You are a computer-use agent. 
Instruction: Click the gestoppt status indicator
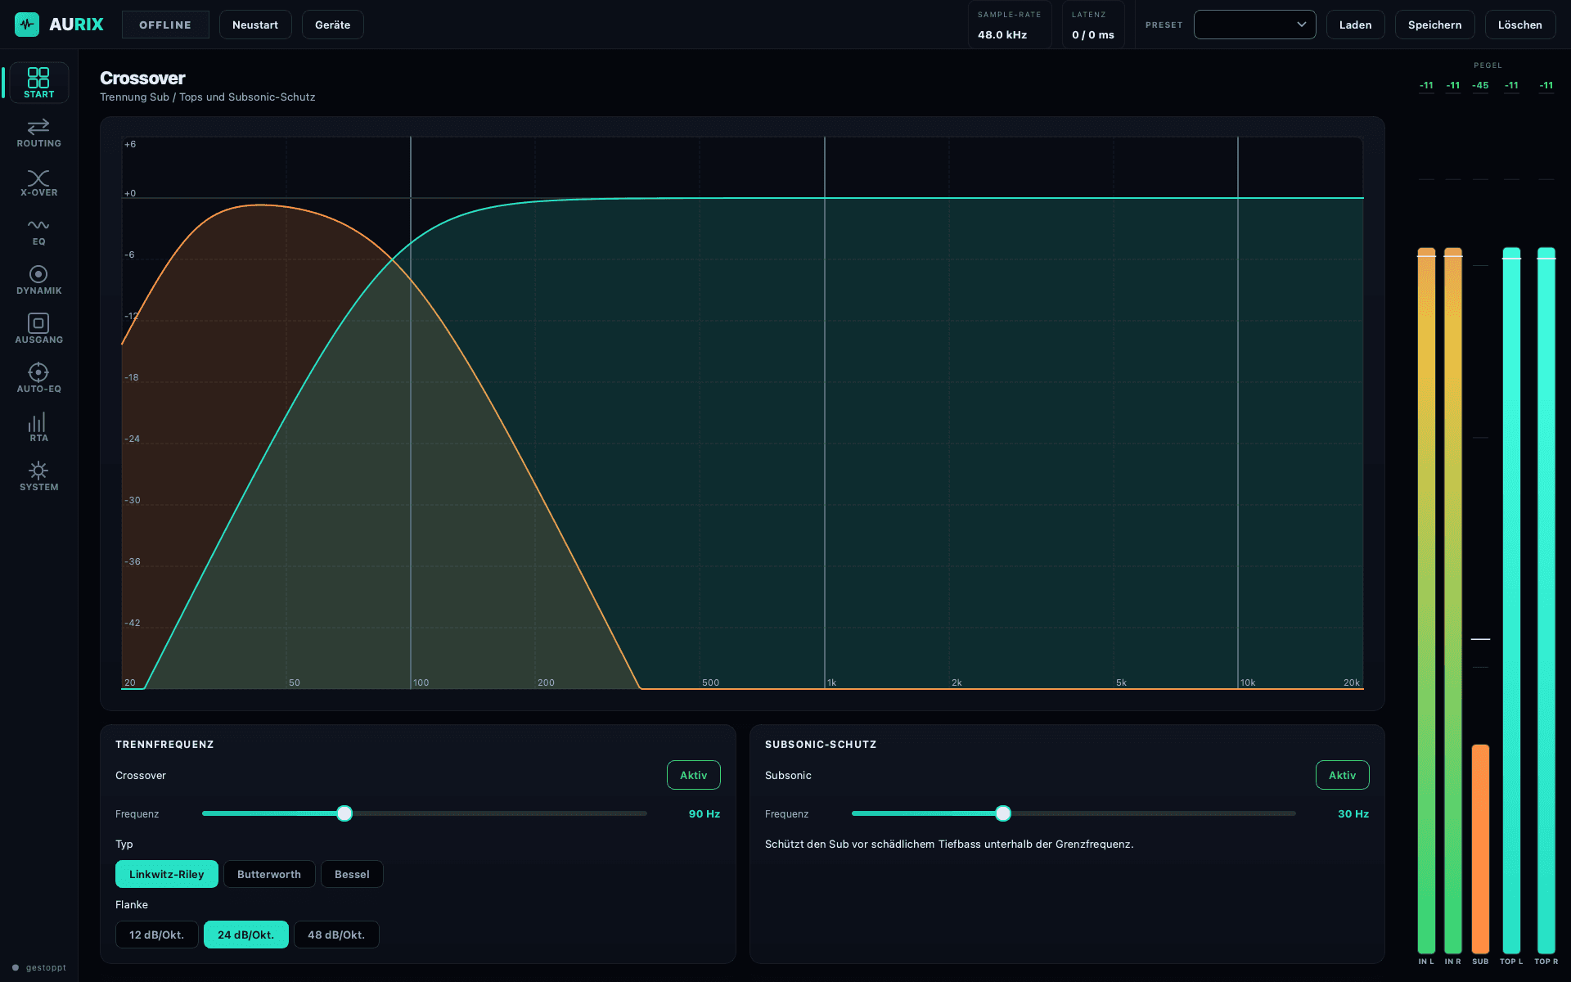point(39,967)
